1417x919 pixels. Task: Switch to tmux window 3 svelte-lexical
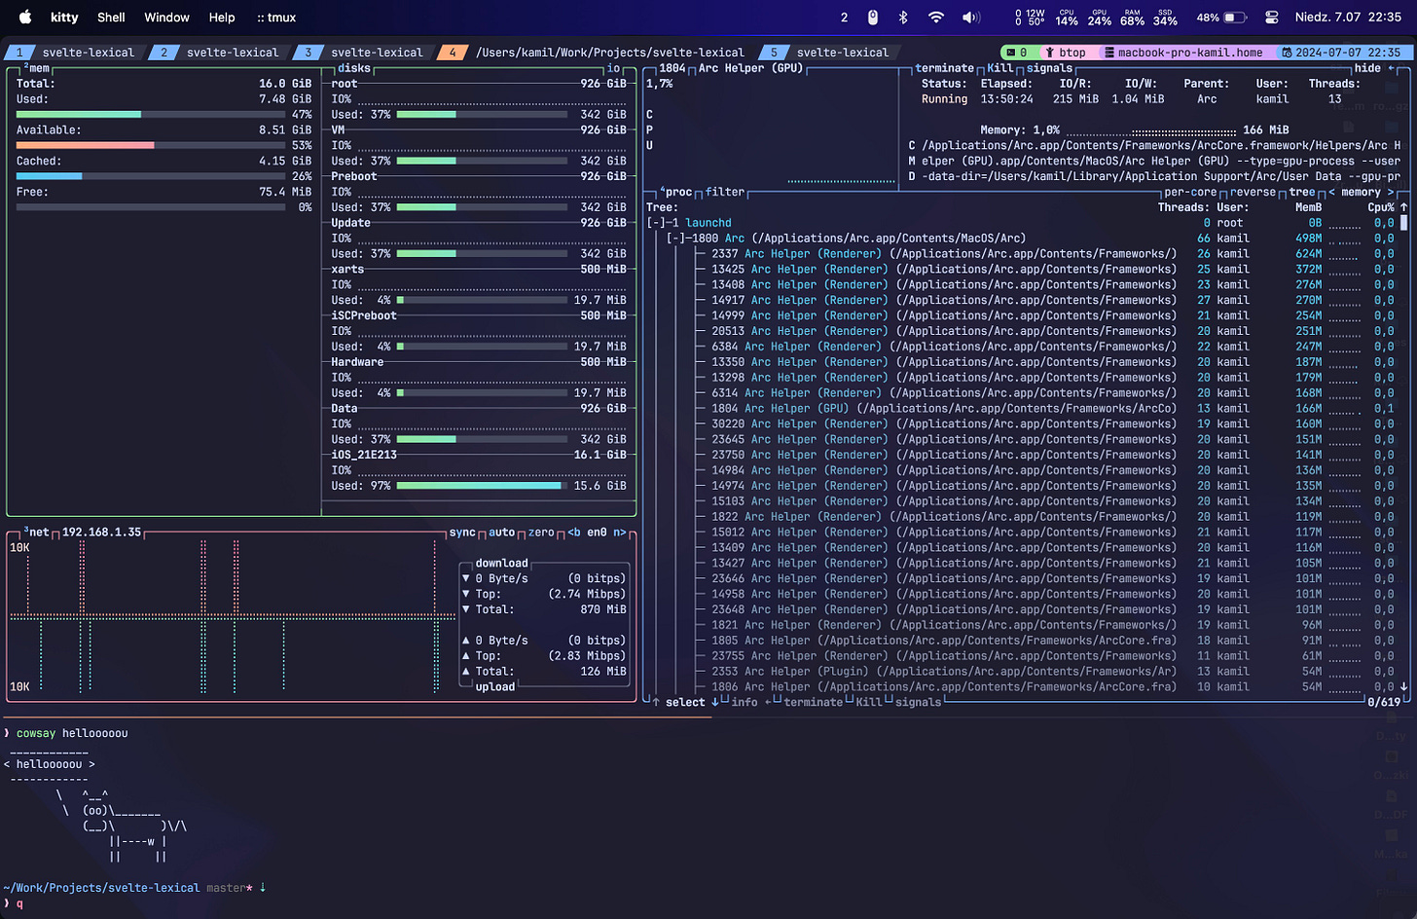(362, 53)
